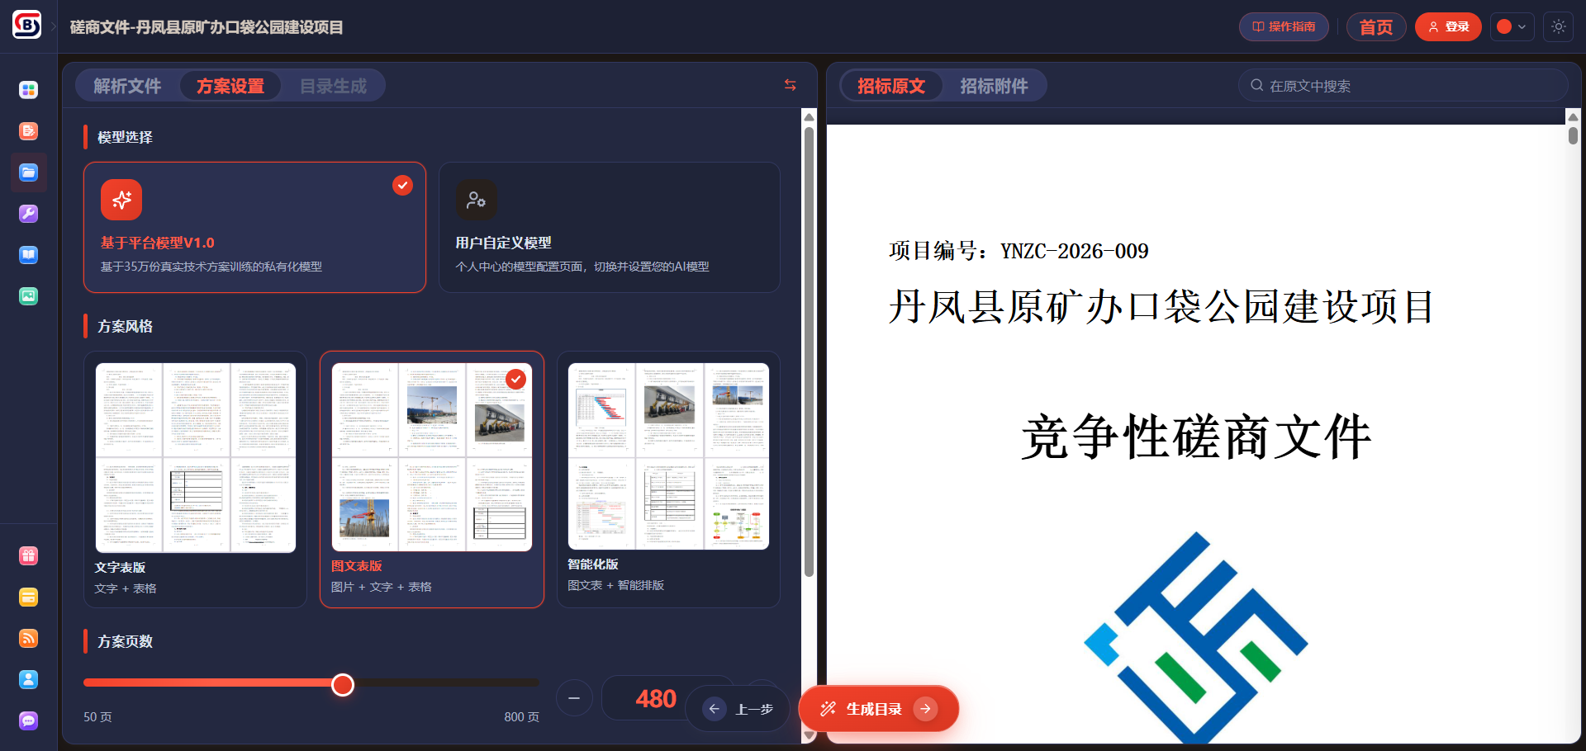Click the 480 page count value field
This screenshot has width=1586, height=751.
point(656,699)
